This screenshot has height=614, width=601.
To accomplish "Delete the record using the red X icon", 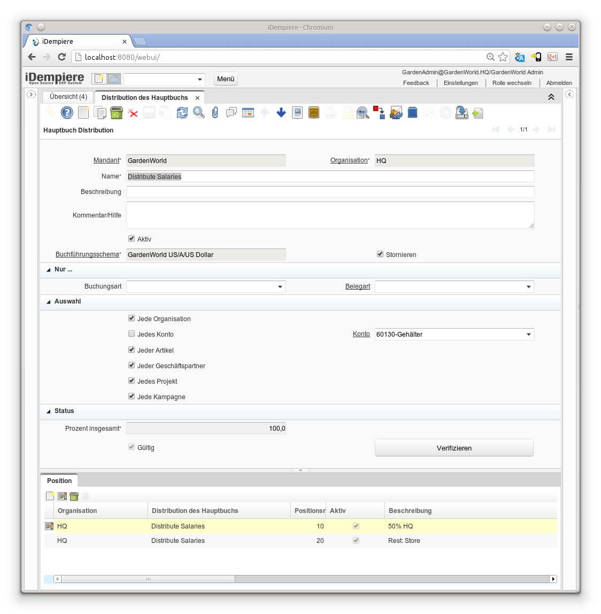I will click(x=133, y=113).
